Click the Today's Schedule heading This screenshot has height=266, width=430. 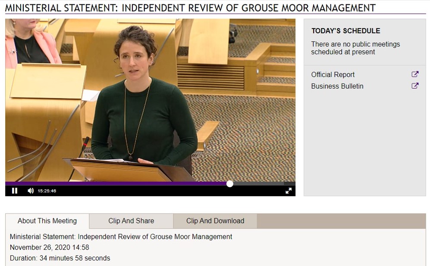[x=345, y=31]
